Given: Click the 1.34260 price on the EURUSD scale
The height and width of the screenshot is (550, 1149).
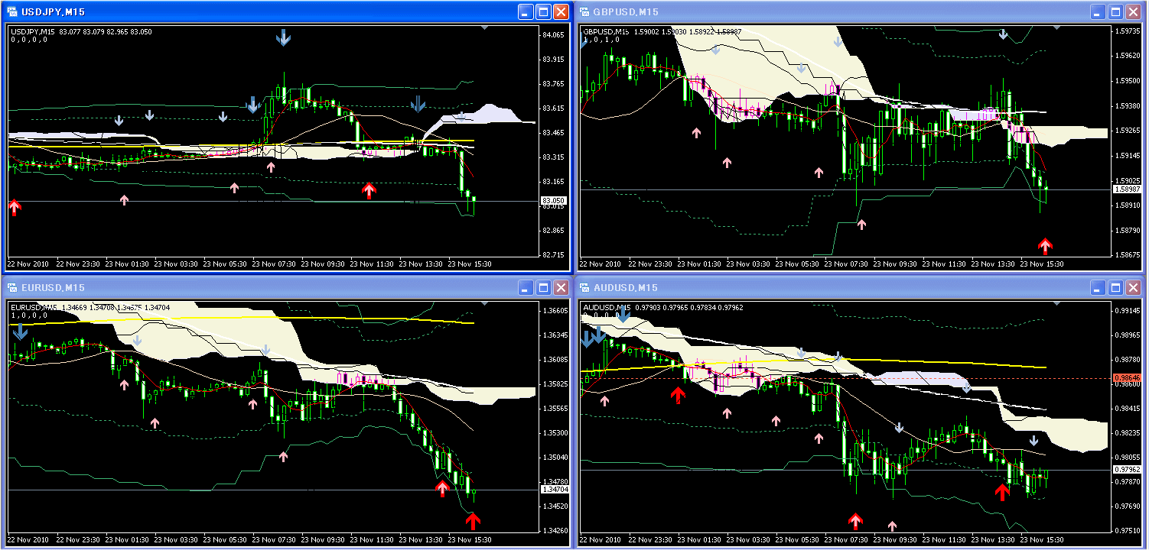Looking at the screenshot, I should coord(555,531).
